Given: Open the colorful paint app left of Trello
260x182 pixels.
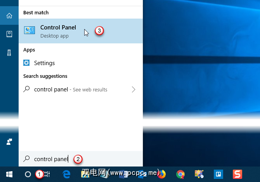Looking at the screenshot, I should [x=199, y=174].
